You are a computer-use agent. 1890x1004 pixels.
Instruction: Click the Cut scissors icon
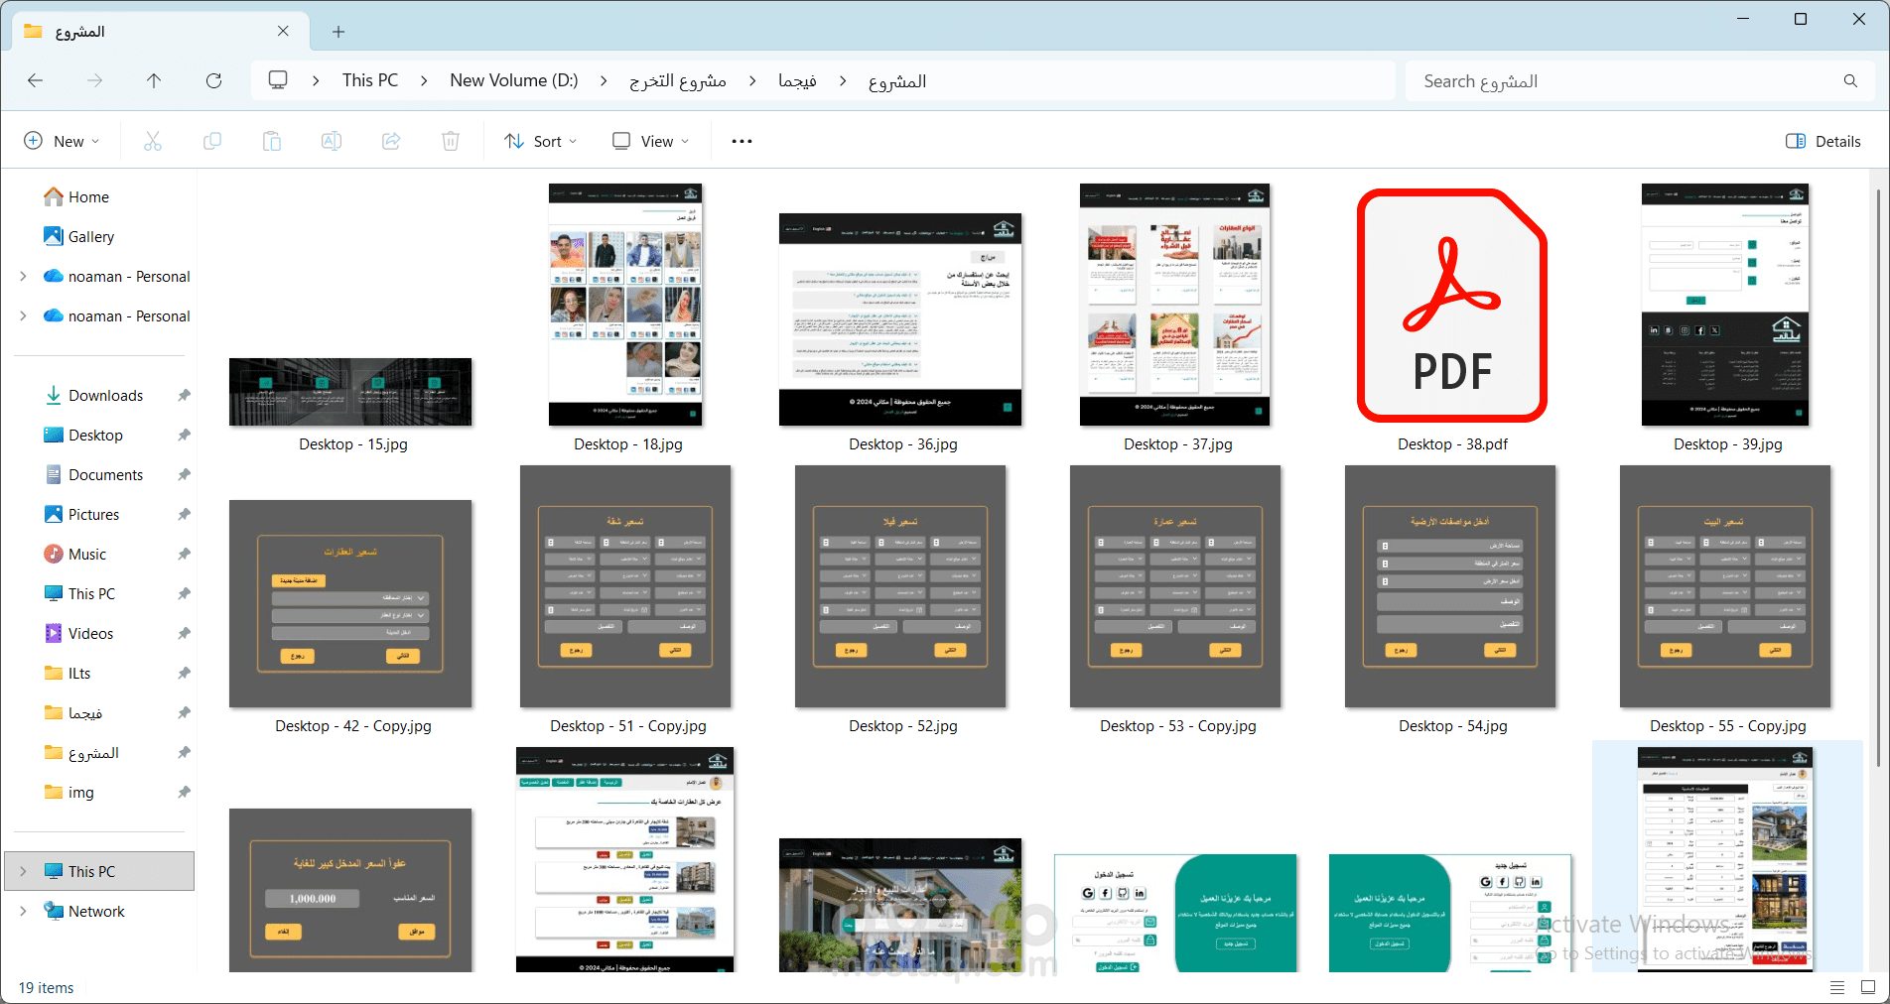click(153, 141)
